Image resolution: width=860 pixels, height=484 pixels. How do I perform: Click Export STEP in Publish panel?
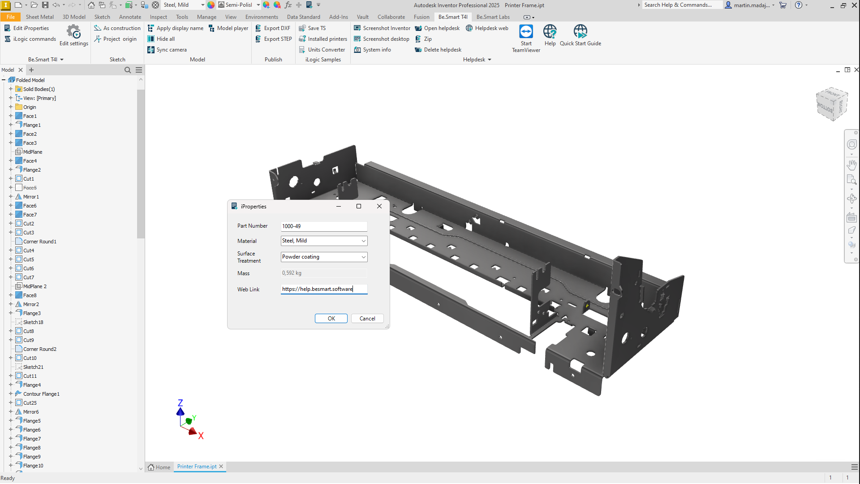click(x=274, y=39)
